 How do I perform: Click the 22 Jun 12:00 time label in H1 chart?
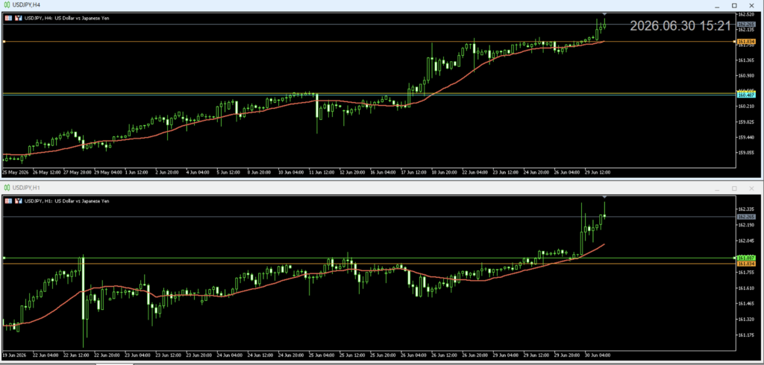coord(77,355)
